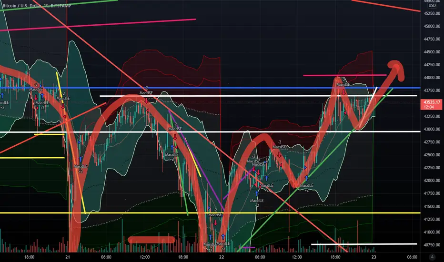Click the 44500.00 price axis label
This screenshot has width=444, height=262.
tap(432, 52)
